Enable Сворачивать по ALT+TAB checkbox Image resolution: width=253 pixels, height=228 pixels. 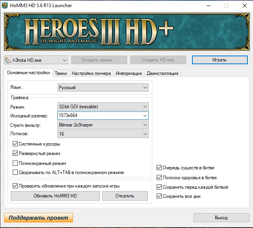point(15,172)
